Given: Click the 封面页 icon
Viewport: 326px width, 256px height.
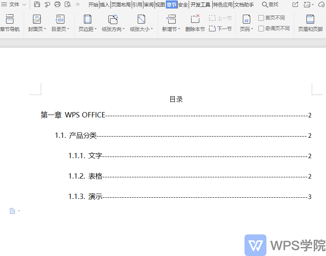Looking at the screenshot, I should (37, 19).
